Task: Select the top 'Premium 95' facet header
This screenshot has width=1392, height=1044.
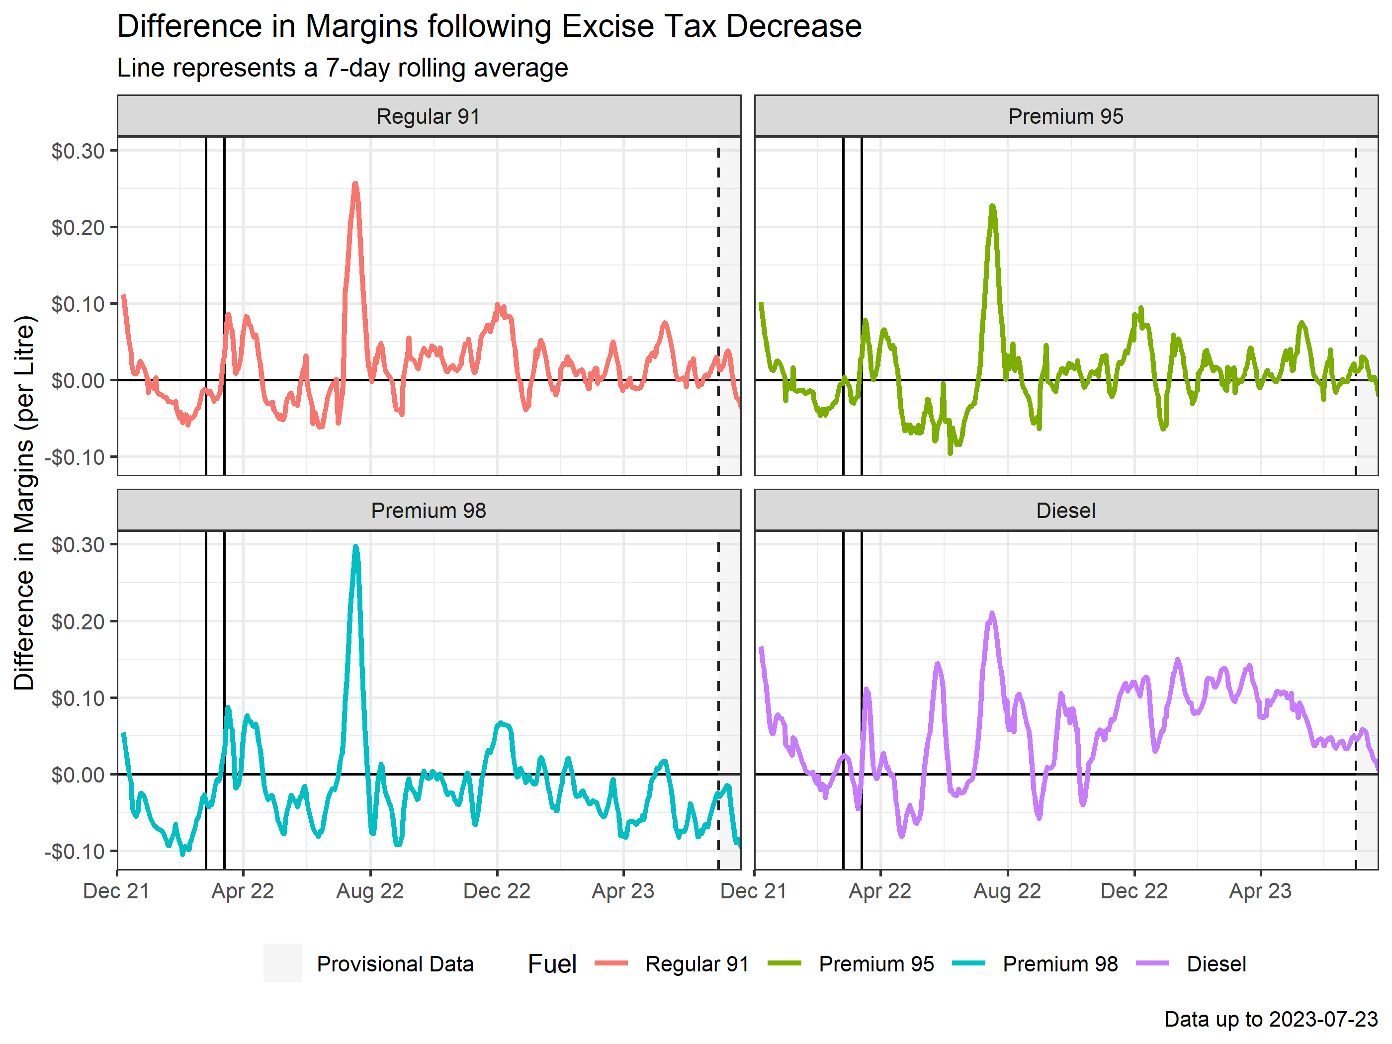Action: [1066, 116]
